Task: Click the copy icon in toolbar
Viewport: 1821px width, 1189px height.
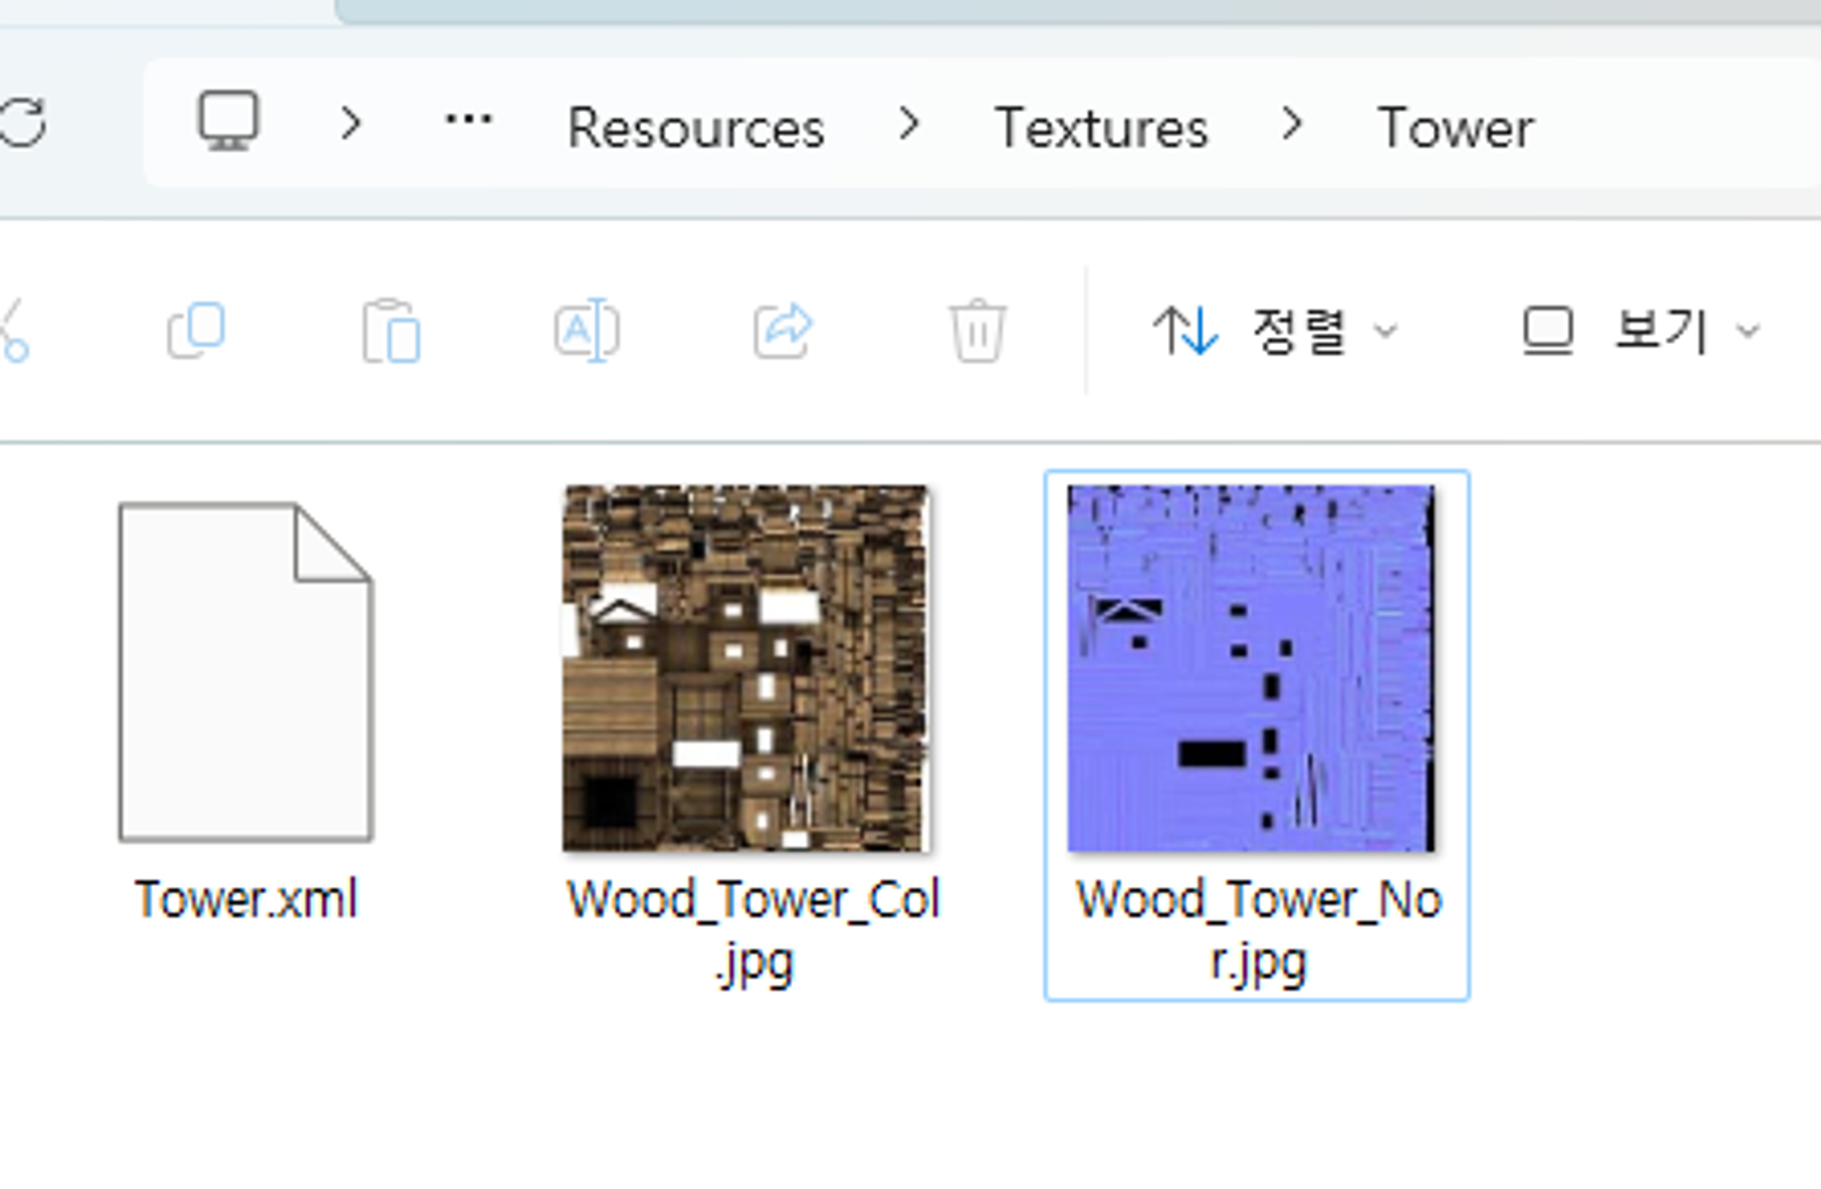Action: point(196,330)
